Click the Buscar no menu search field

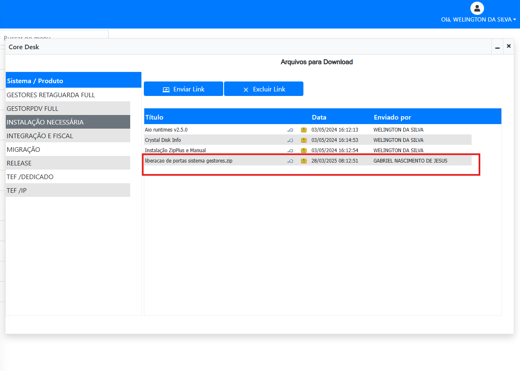pyautogui.click(x=54, y=35)
